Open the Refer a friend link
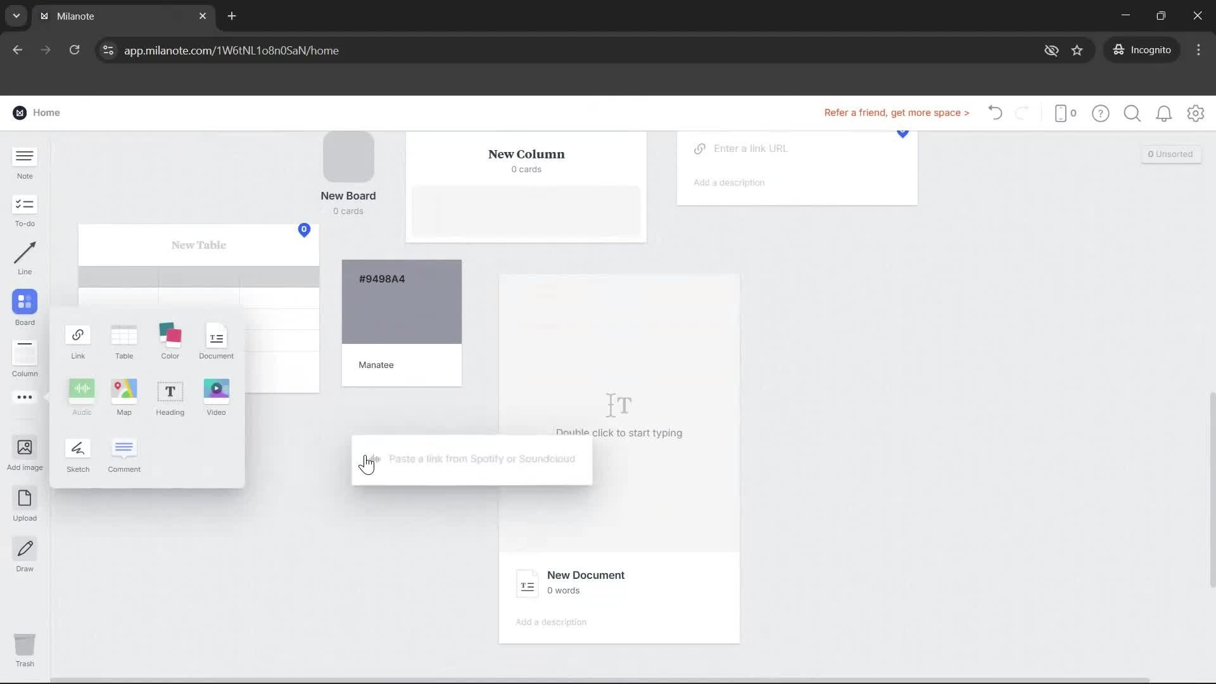 pos(896,113)
